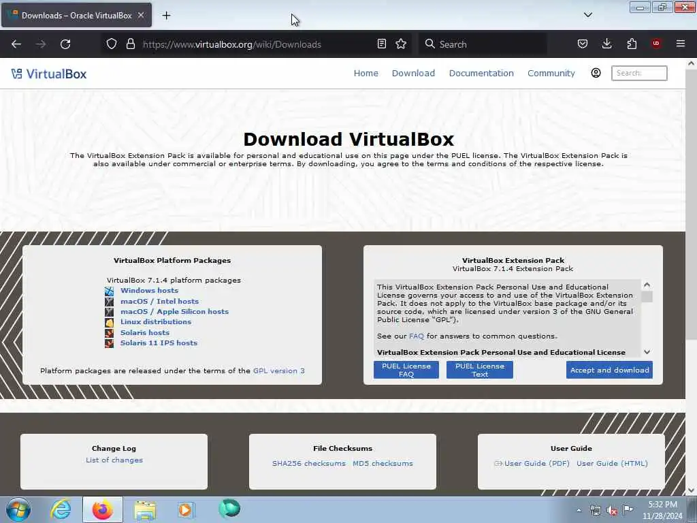
Task: Go back with the browser back arrow
Action: 16,44
